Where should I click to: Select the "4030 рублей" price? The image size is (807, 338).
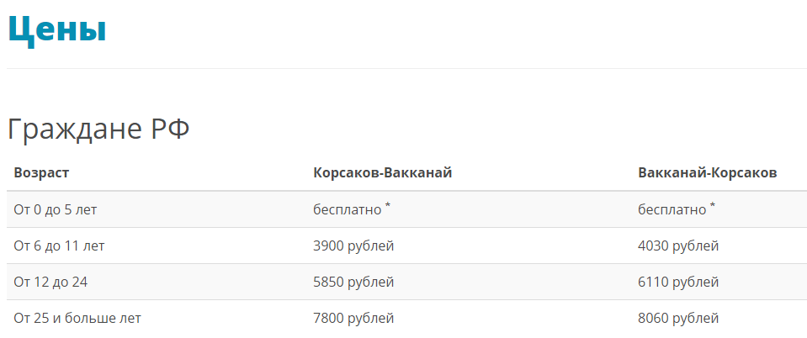(x=678, y=246)
